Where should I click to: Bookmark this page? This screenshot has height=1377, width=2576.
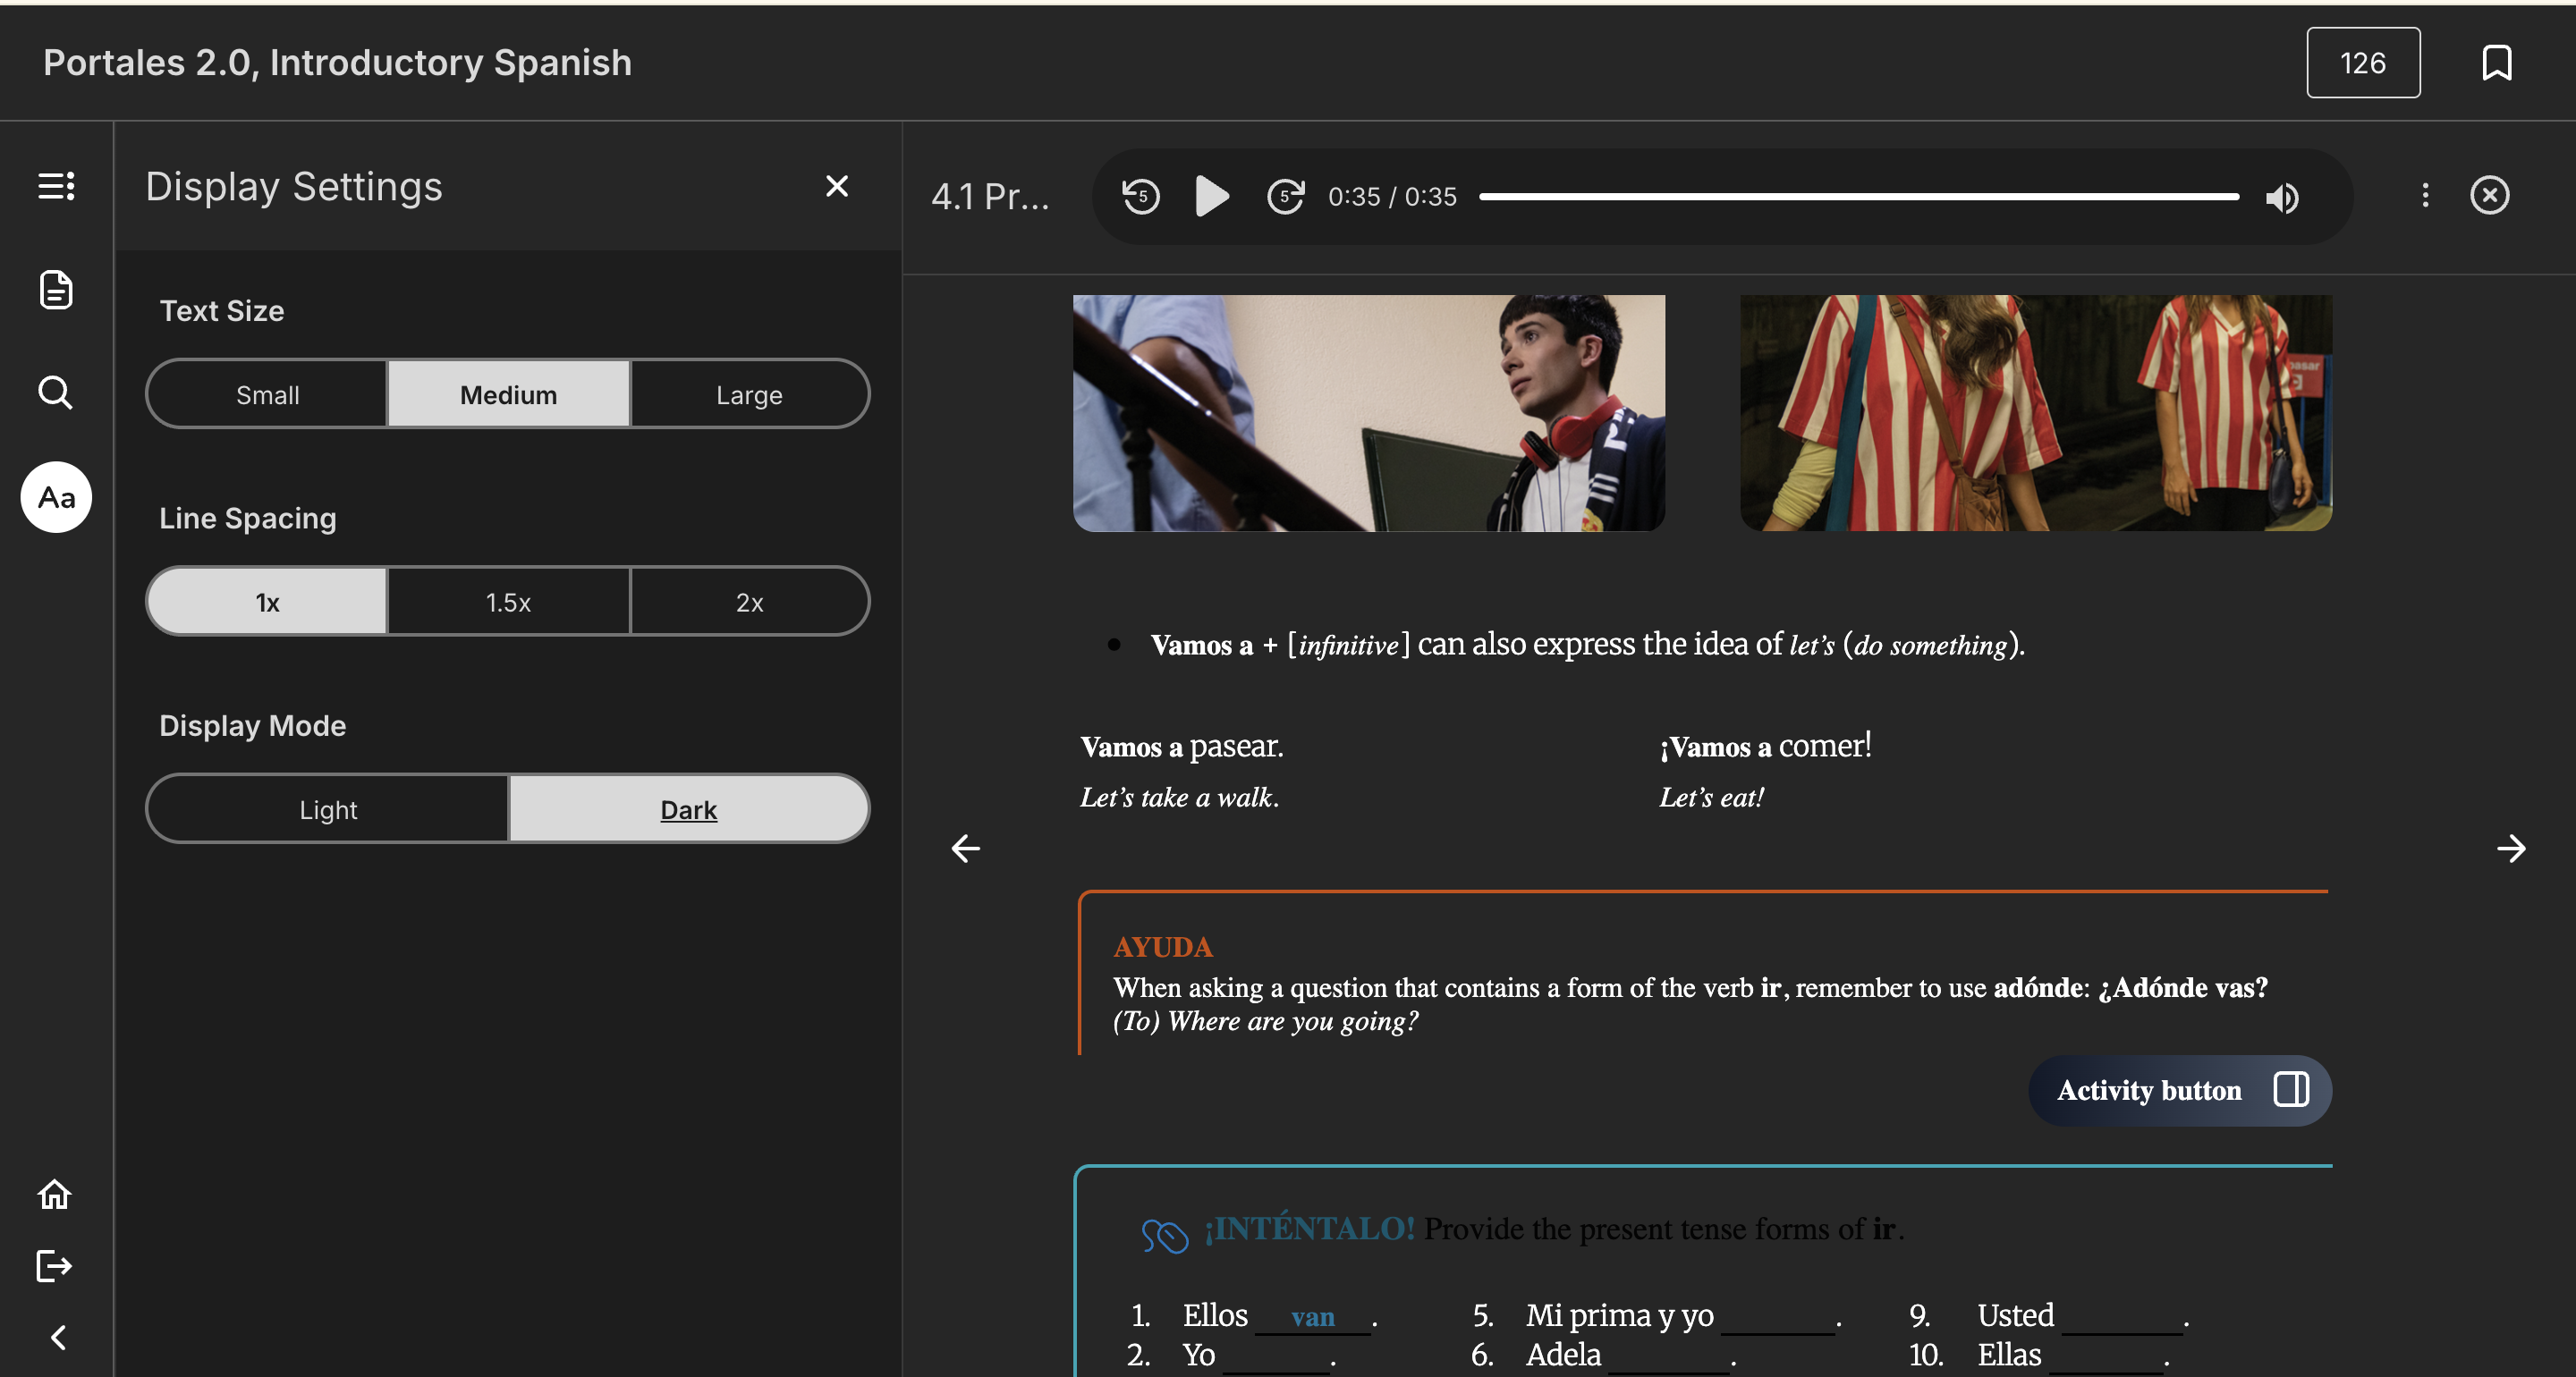pos(2497,63)
